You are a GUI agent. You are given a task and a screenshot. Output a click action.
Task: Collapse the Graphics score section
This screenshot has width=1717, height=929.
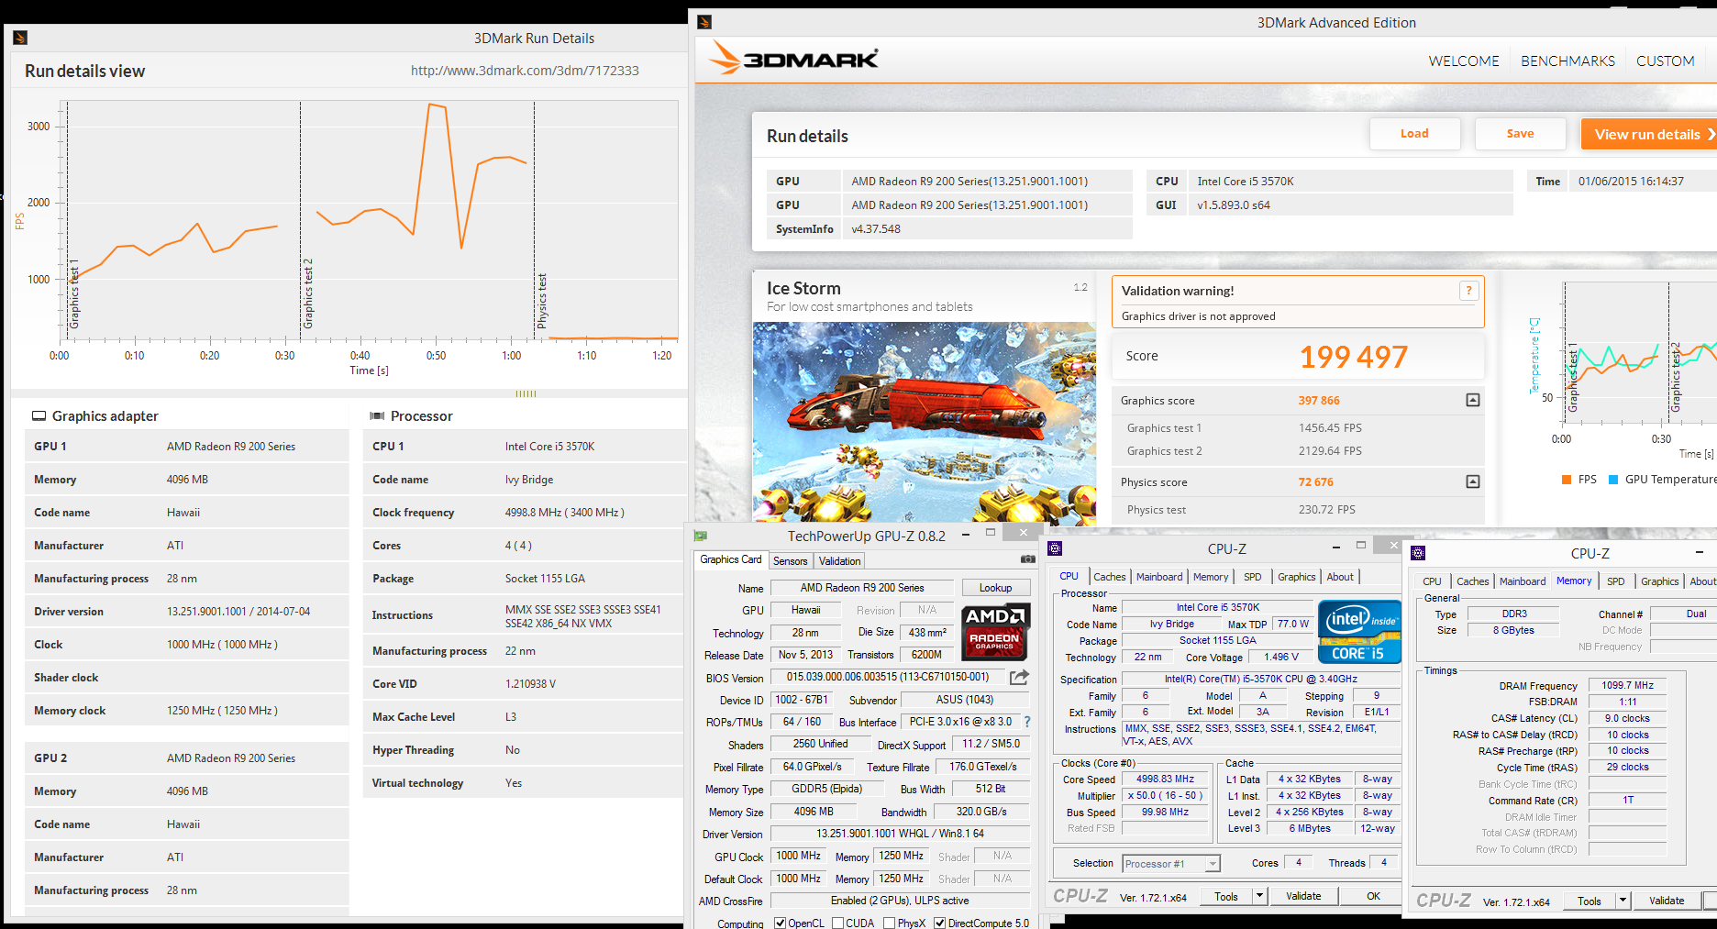tap(1472, 400)
